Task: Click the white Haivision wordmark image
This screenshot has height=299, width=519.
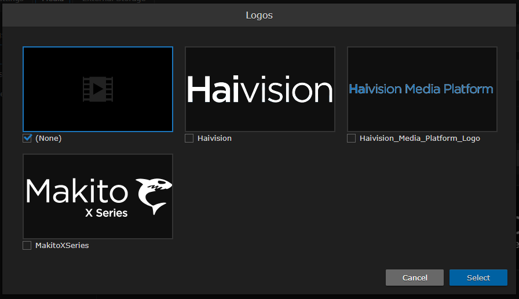Action: click(259, 90)
